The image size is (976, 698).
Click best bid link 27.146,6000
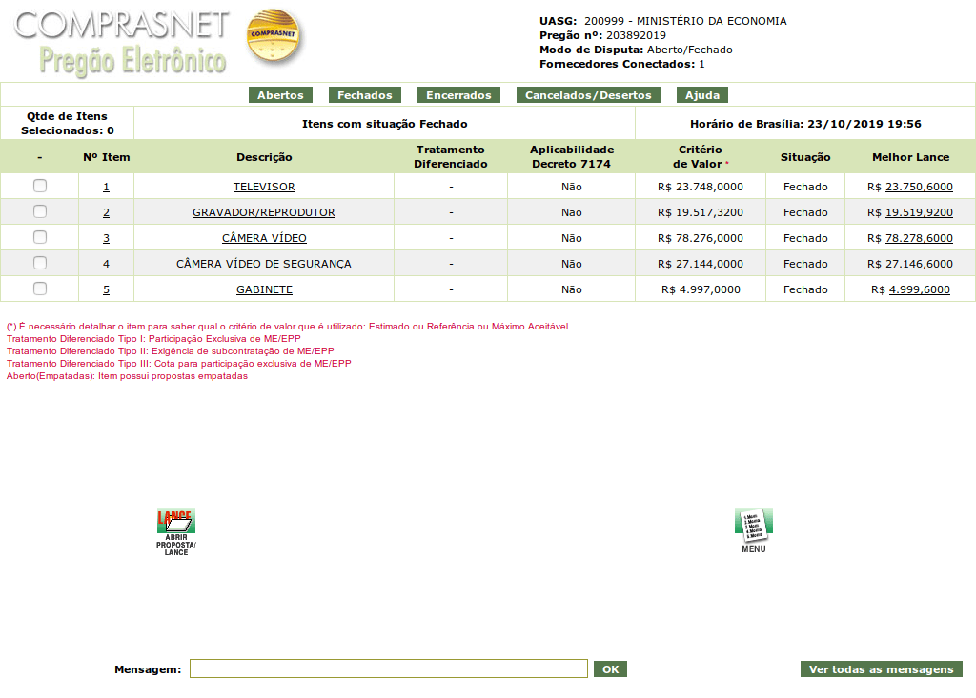pyautogui.click(x=919, y=264)
